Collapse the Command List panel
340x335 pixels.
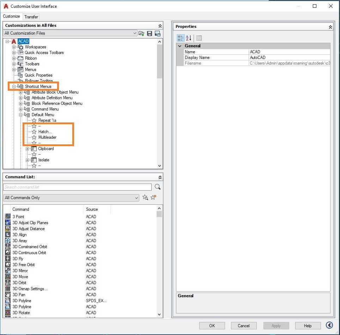point(160,177)
